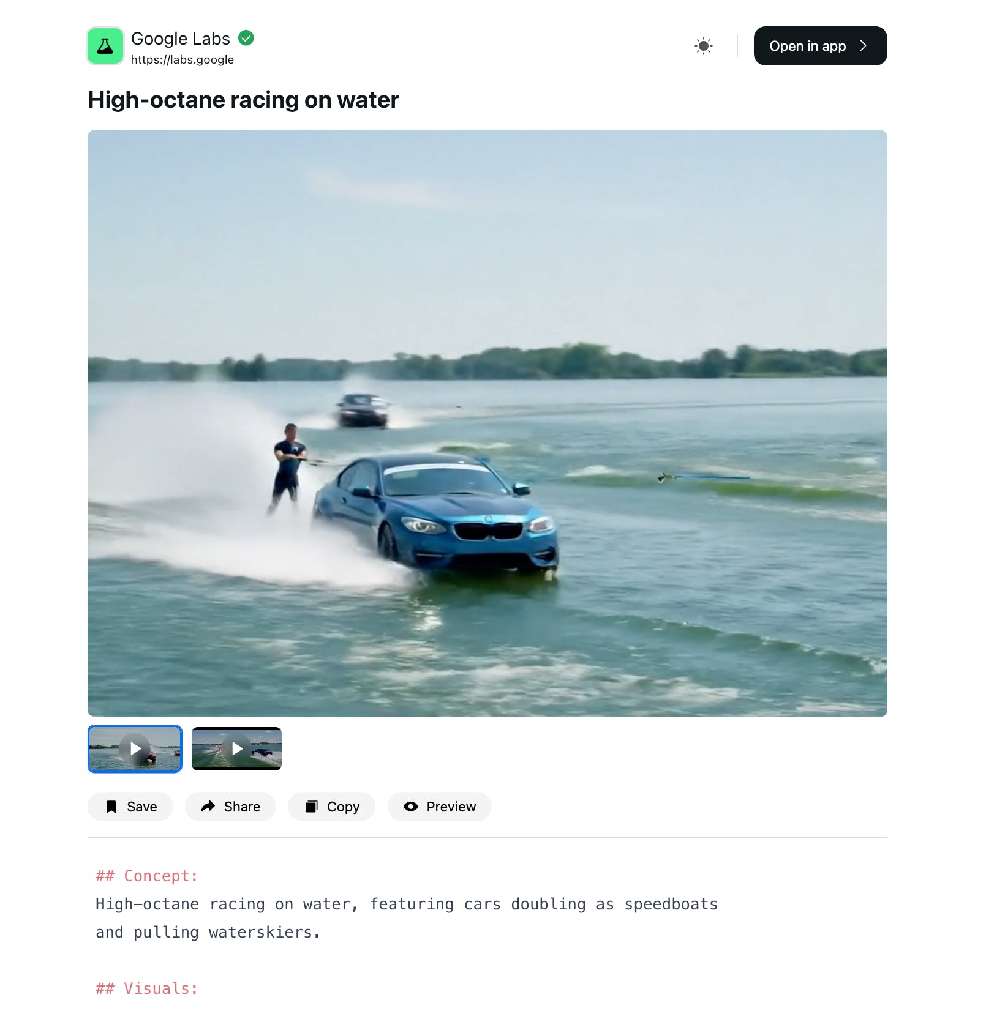This screenshot has width=986, height=1022.
Task: Click the '## Concept:' heading line
Action: [x=147, y=876]
